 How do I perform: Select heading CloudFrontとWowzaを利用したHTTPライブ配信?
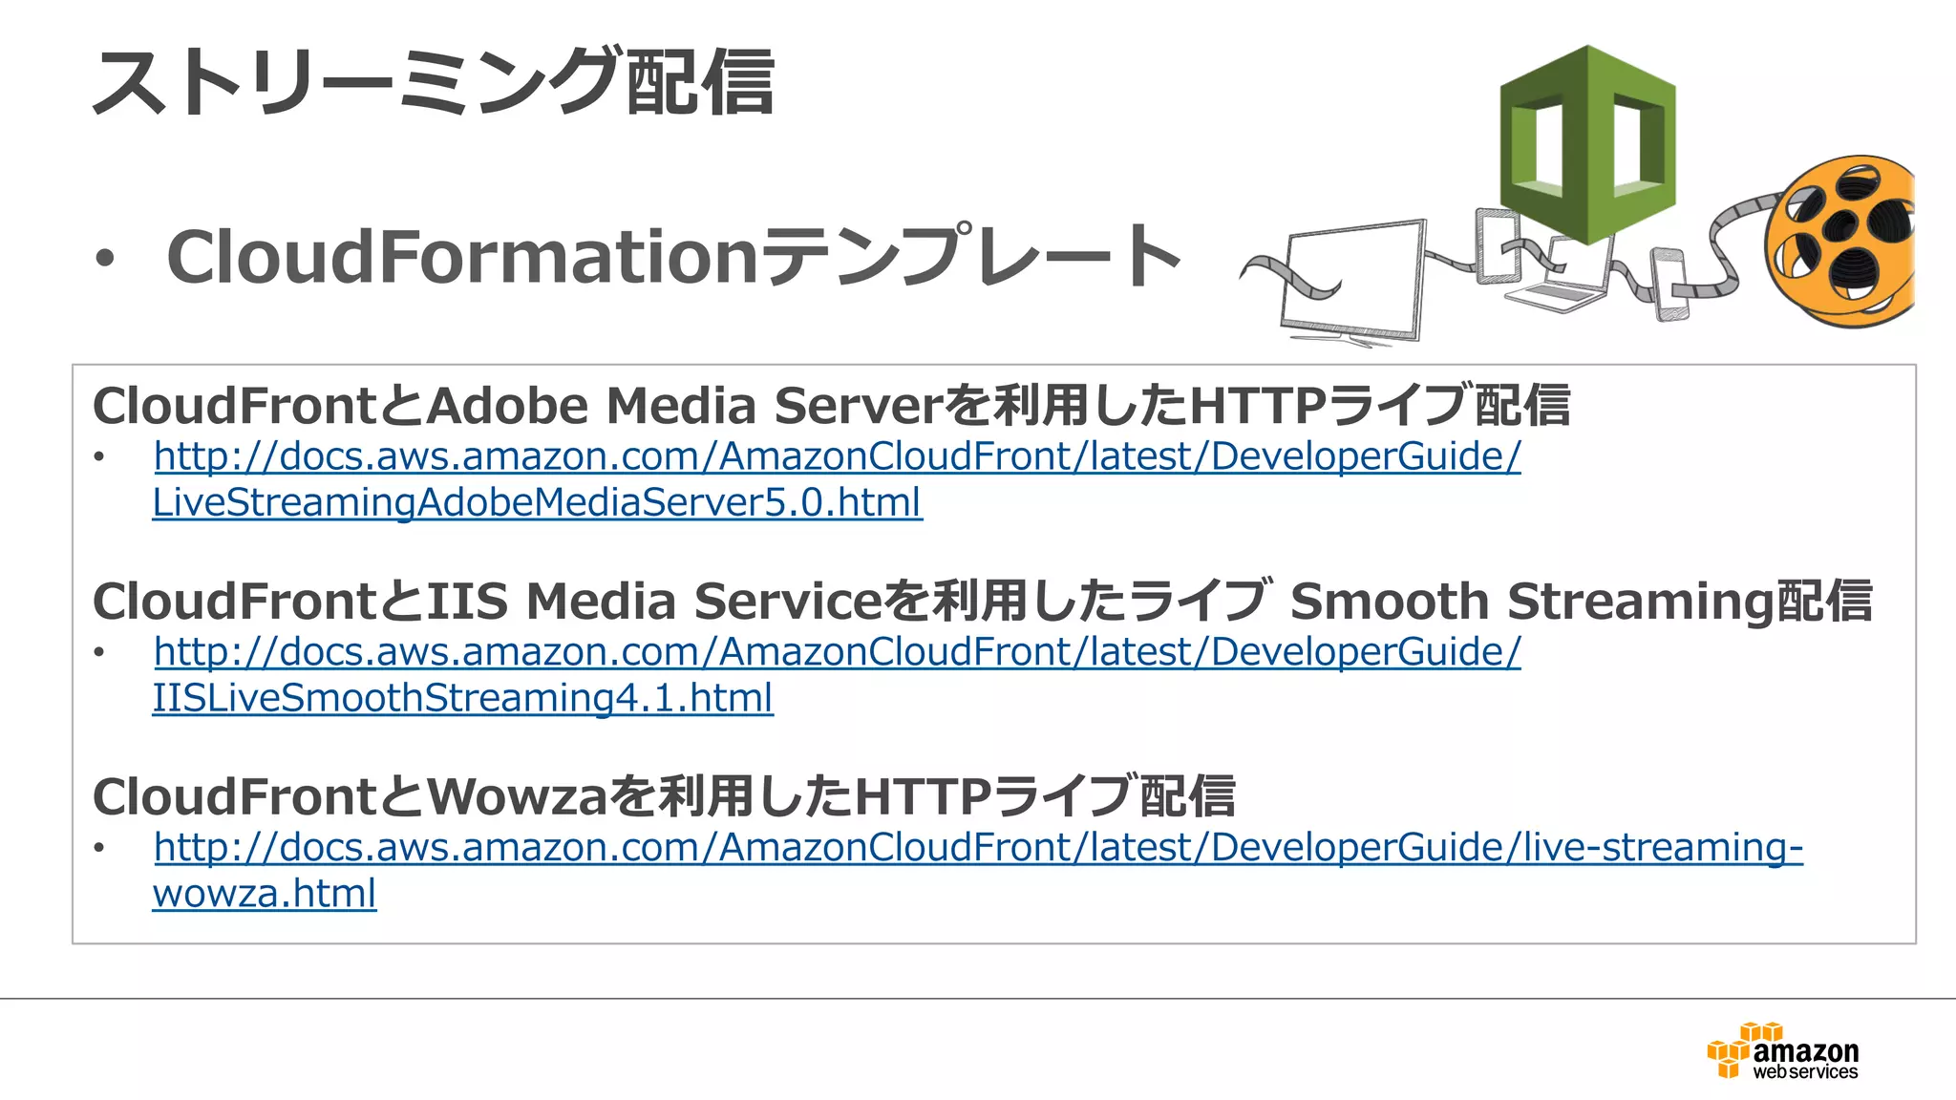pyautogui.click(x=664, y=796)
